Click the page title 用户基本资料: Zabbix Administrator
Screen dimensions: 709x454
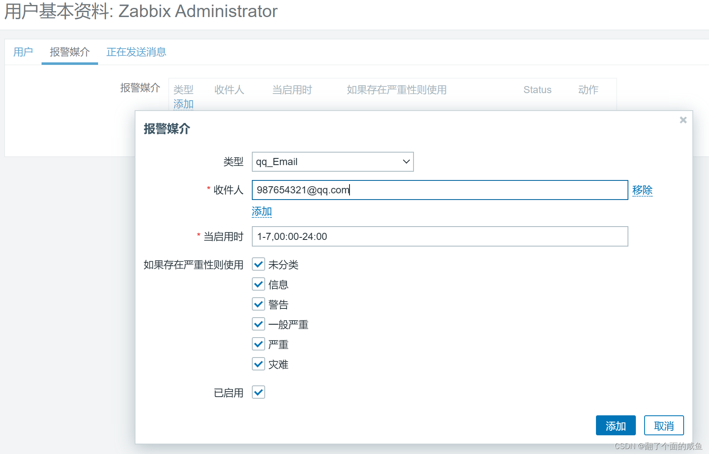(x=141, y=11)
